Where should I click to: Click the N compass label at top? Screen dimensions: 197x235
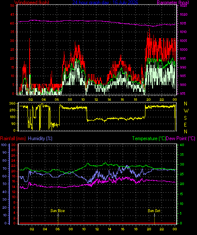tap(186, 104)
